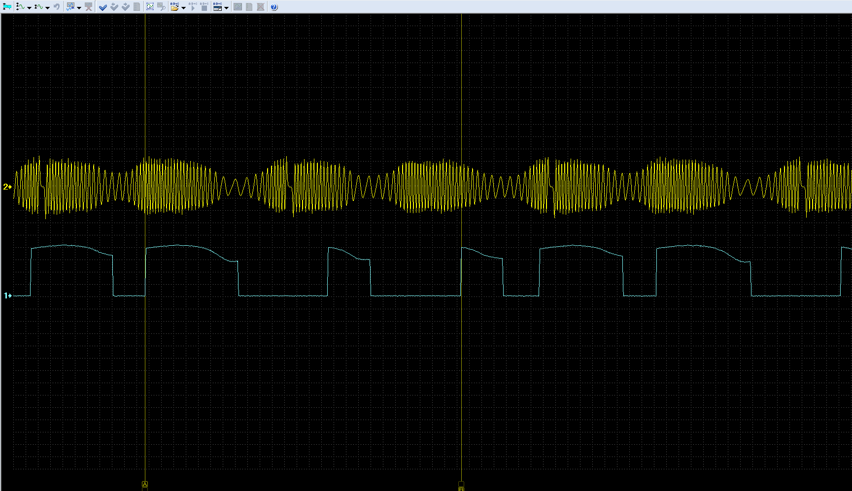Viewport: 852px width, 491px height.
Task: Select the vertical scale waveform tool
Action: click(x=20, y=7)
